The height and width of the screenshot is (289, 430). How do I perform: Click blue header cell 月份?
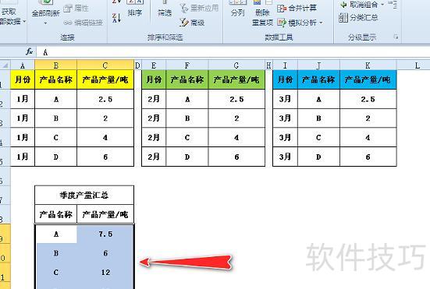(285, 79)
